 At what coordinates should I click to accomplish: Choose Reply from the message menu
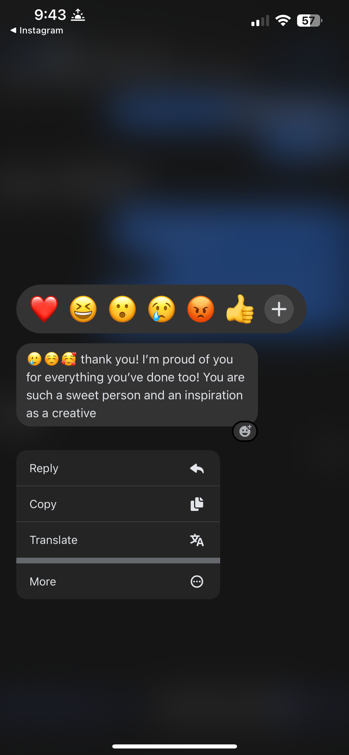[118, 468]
